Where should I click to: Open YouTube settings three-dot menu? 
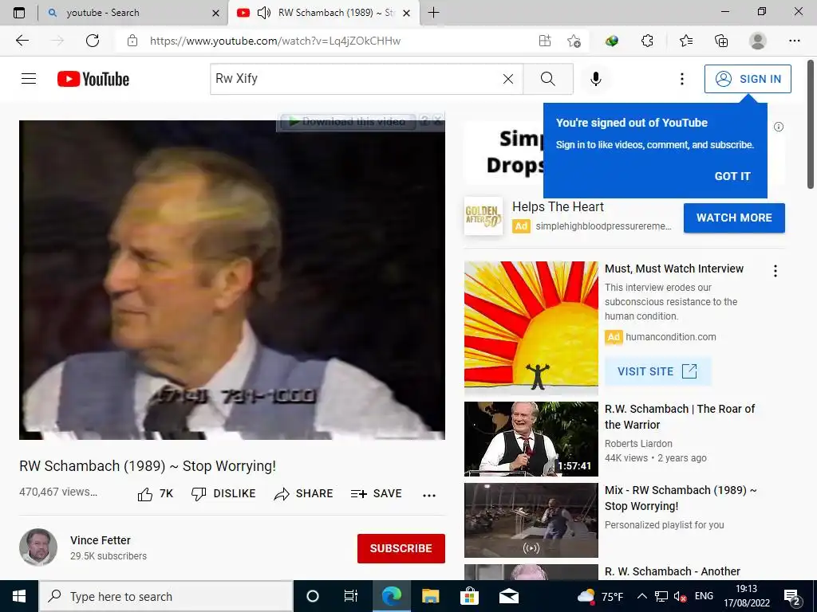point(681,79)
